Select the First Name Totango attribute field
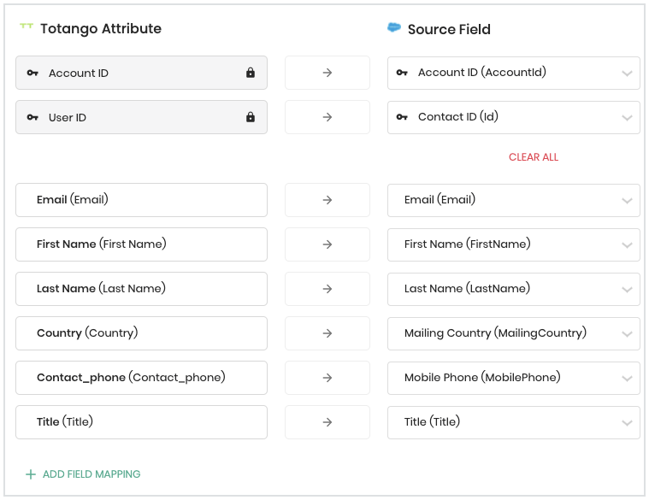The width and height of the screenshot is (649, 500). point(142,244)
